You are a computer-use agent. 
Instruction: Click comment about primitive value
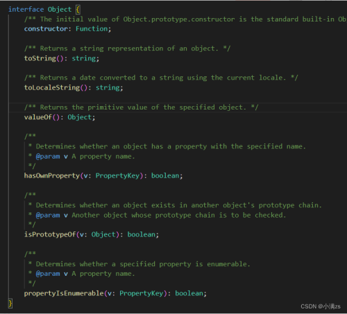click(141, 107)
